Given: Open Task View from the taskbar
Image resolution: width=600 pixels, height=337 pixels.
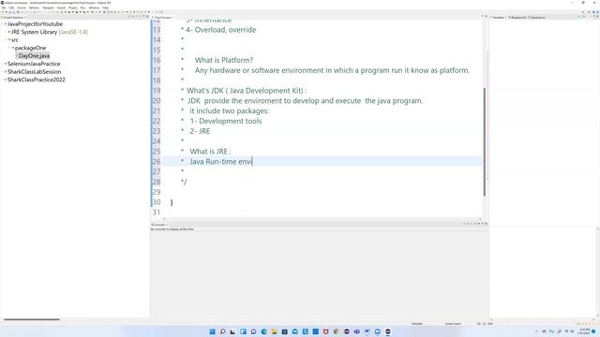Looking at the screenshot, I should pyautogui.click(x=232, y=331).
